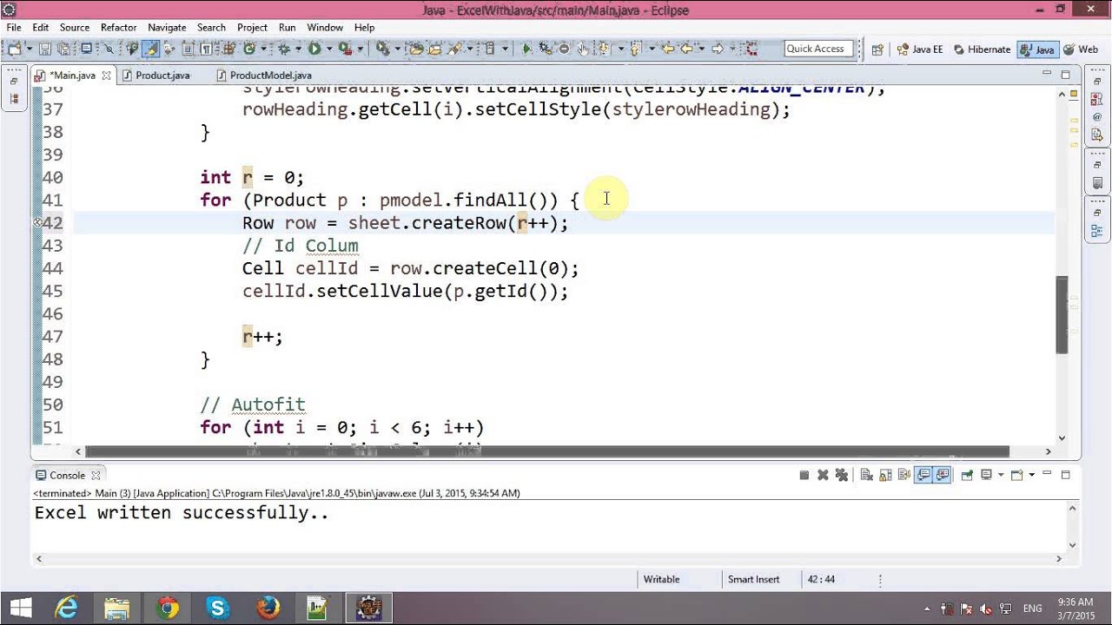
Task: Switch to the Product.java tab
Action: coord(162,76)
